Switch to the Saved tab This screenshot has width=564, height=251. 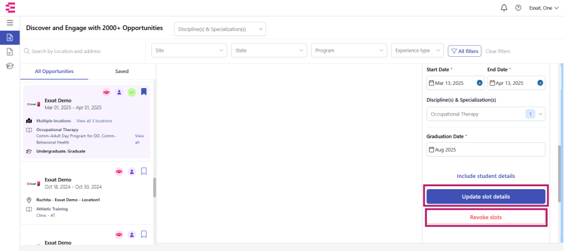(x=122, y=71)
